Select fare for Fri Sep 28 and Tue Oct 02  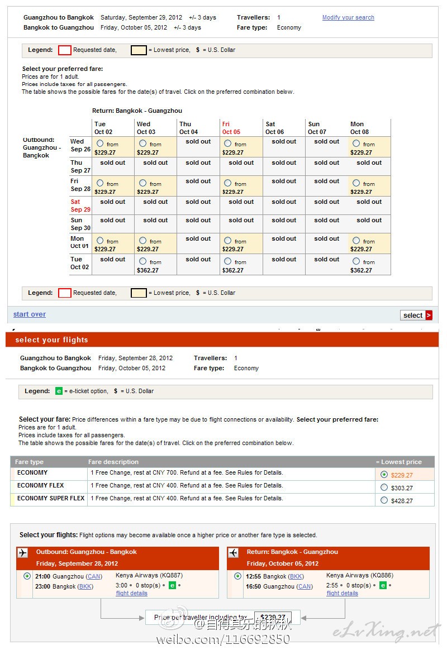[x=100, y=183]
